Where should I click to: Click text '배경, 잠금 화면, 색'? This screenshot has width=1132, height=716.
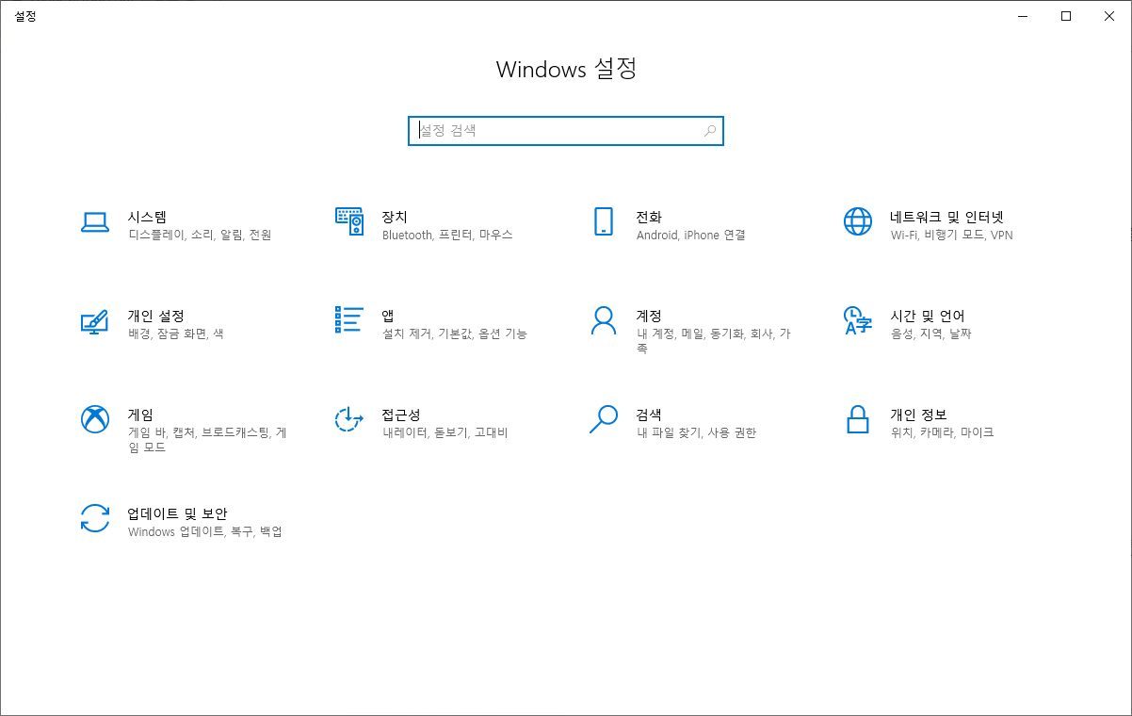point(176,334)
